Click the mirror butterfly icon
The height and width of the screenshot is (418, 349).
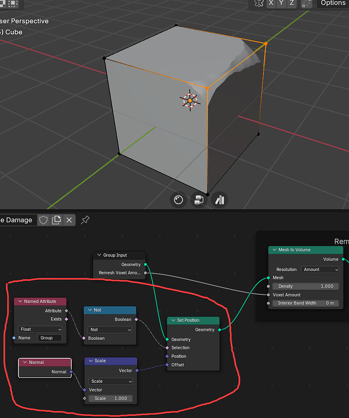tap(259, 3)
